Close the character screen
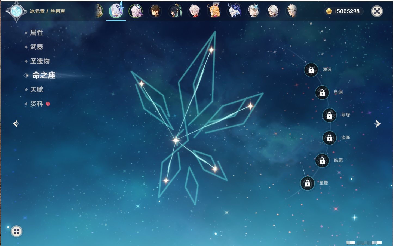Image resolution: width=393 pixels, height=246 pixels. (x=377, y=11)
